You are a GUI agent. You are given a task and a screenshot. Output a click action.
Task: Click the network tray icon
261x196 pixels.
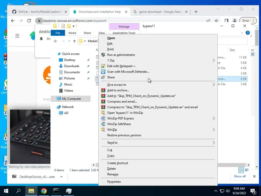click(x=222, y=191)
